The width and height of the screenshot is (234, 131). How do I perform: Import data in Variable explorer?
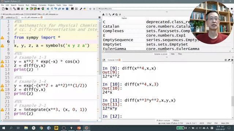103,15
